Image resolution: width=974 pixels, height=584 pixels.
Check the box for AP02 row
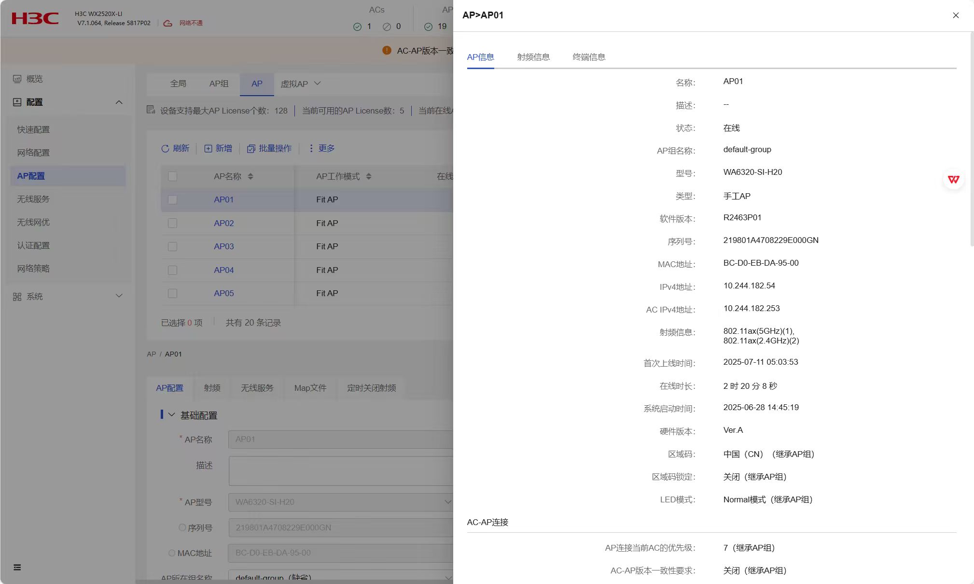pyautogui.click(x=172, y=223)
